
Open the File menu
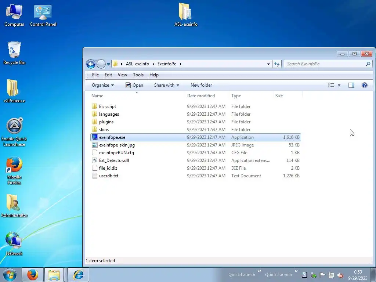[95, 75]
